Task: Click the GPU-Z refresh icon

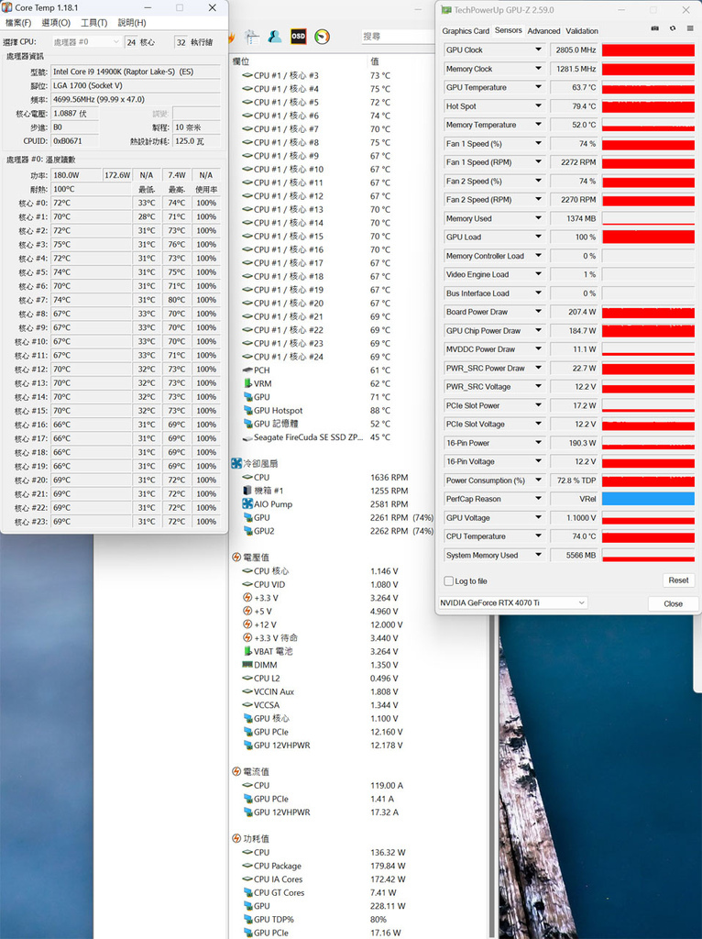Action: coord(673,28)
